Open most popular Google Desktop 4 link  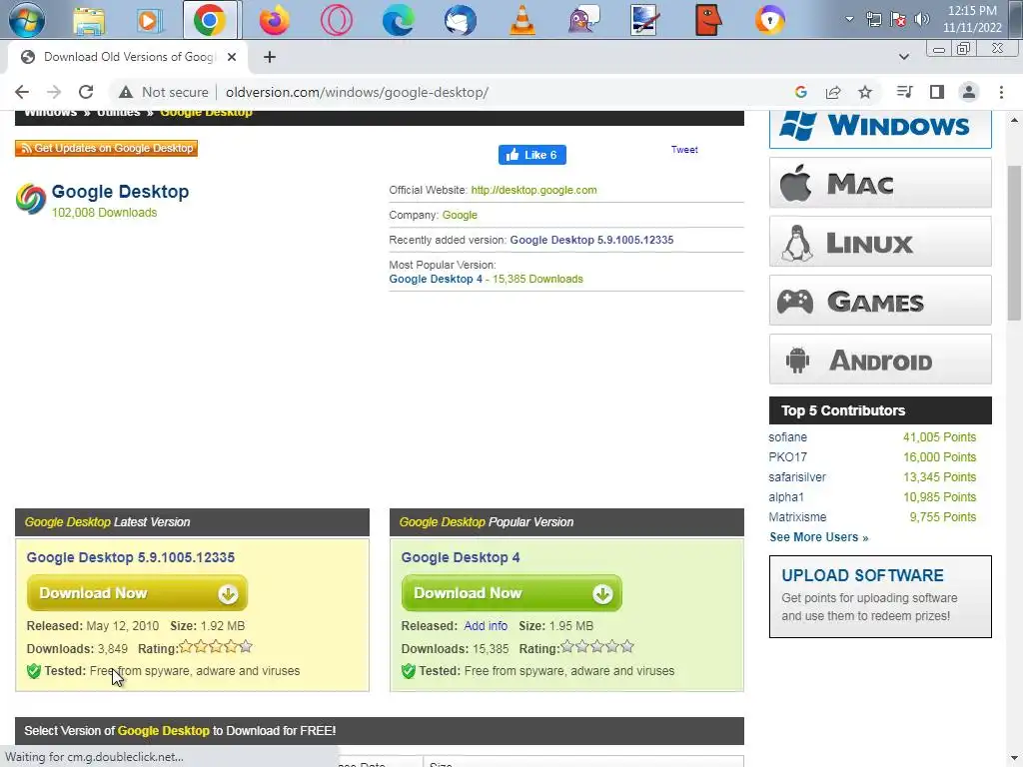(436, 279)
